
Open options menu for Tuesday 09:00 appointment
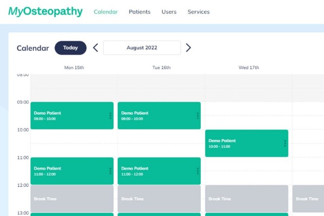(198, 116)
